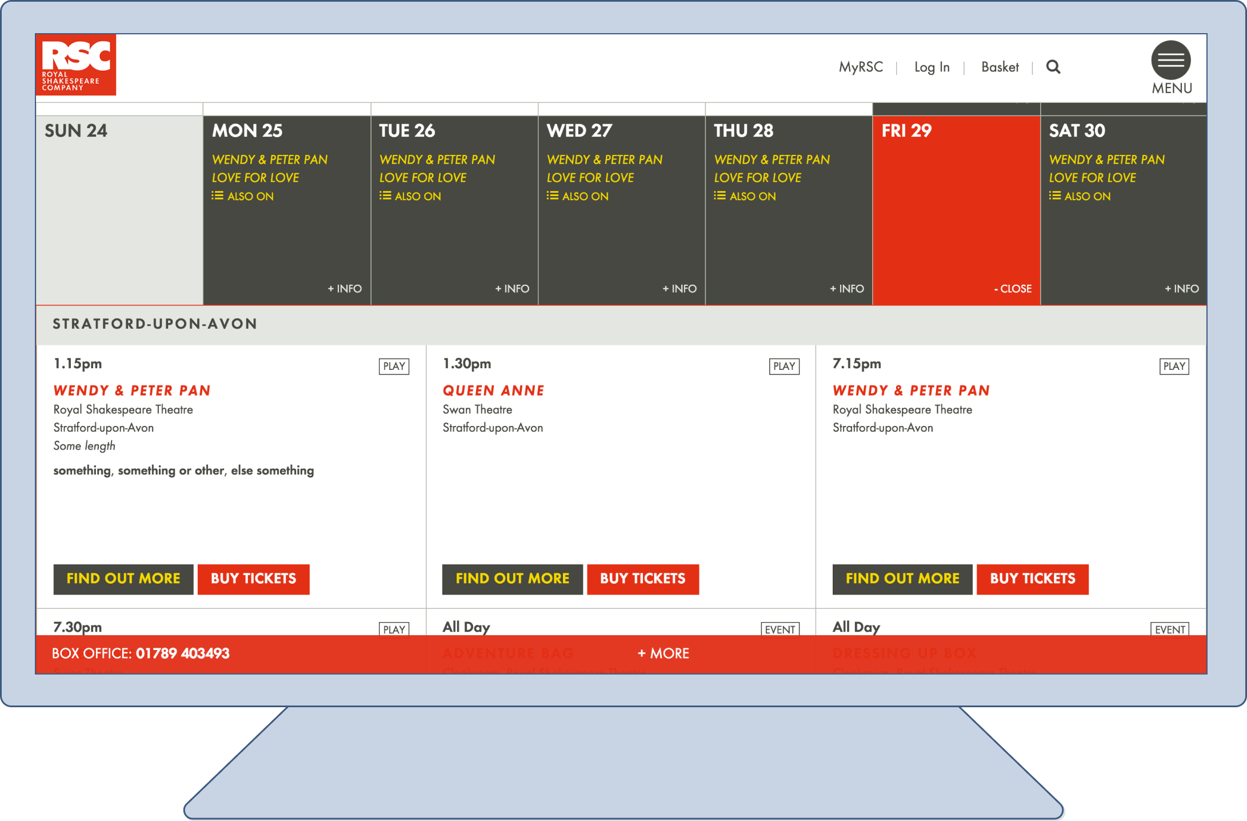Open ALSO ON list under MON 25
The width and height of the screenshot is (1247, 821).
pos(243,196)
